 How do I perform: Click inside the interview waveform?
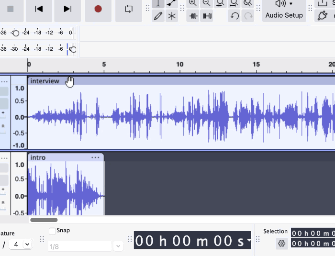point(181,117)
